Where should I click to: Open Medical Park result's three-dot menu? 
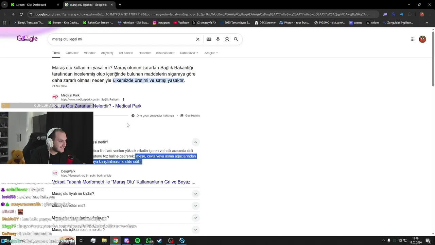coord(123,100)
